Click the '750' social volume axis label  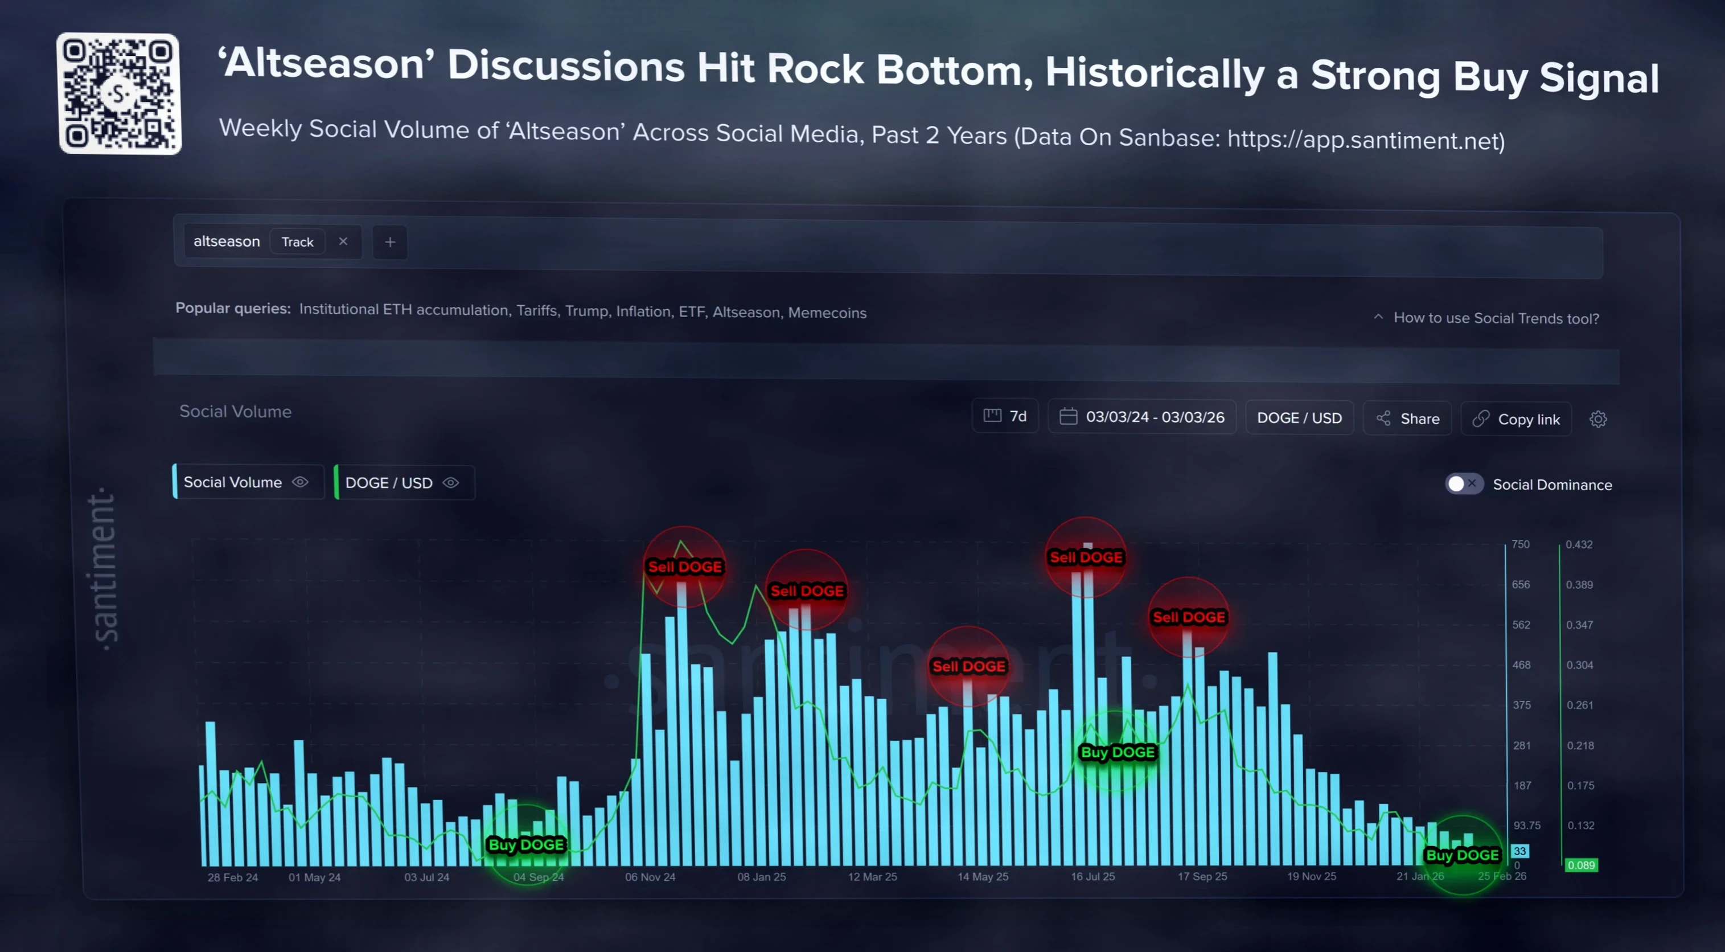(1520, 544)
